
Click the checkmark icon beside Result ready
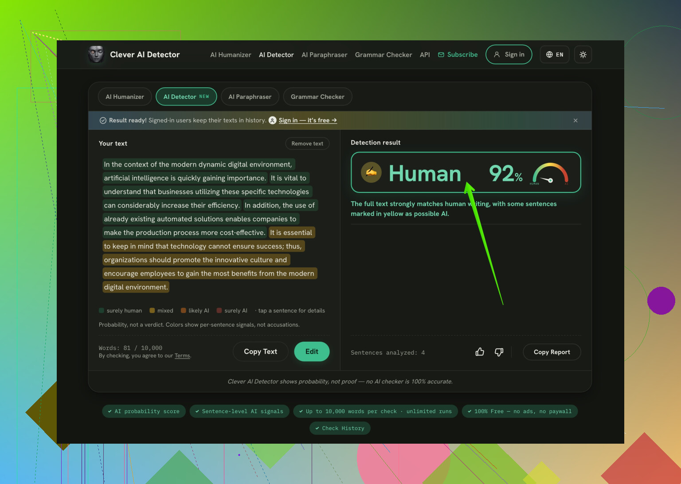(103, 121)
